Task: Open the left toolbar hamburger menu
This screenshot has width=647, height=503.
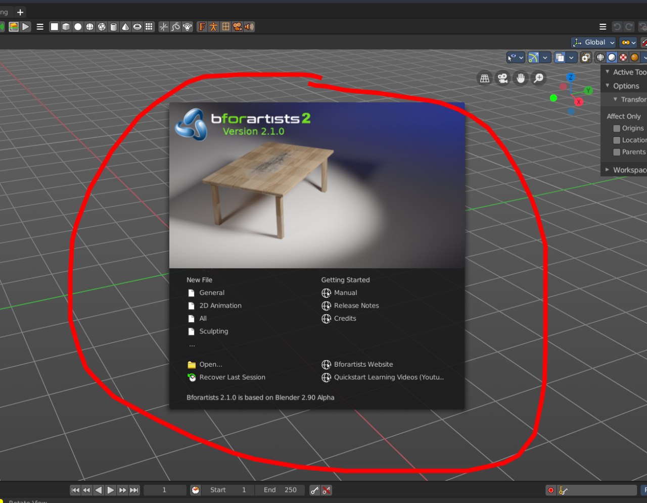Action: 40,27
